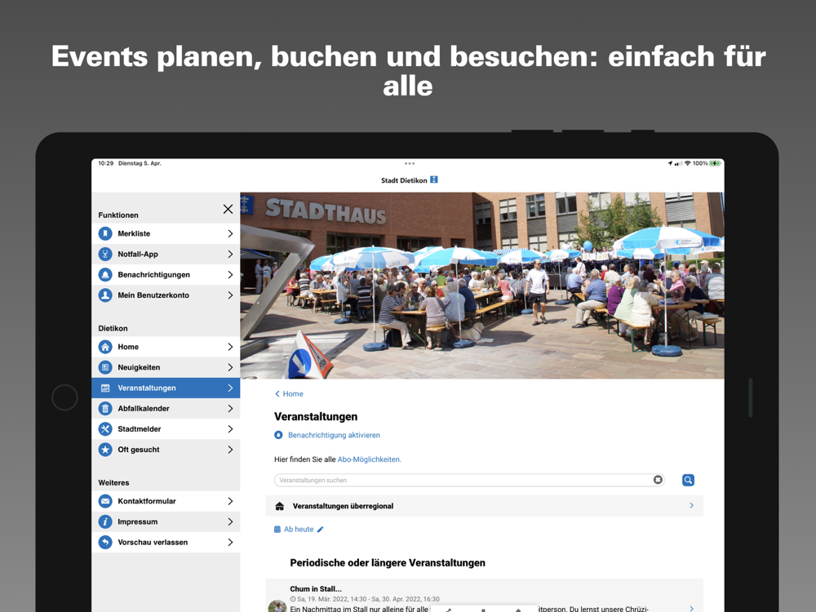The width and height of the screenshot is (816, 612).
Task: Click the Mein Benutzerkonto person icon
Action: point(105,295)
